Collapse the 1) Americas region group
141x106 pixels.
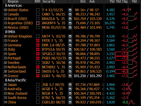13,6
